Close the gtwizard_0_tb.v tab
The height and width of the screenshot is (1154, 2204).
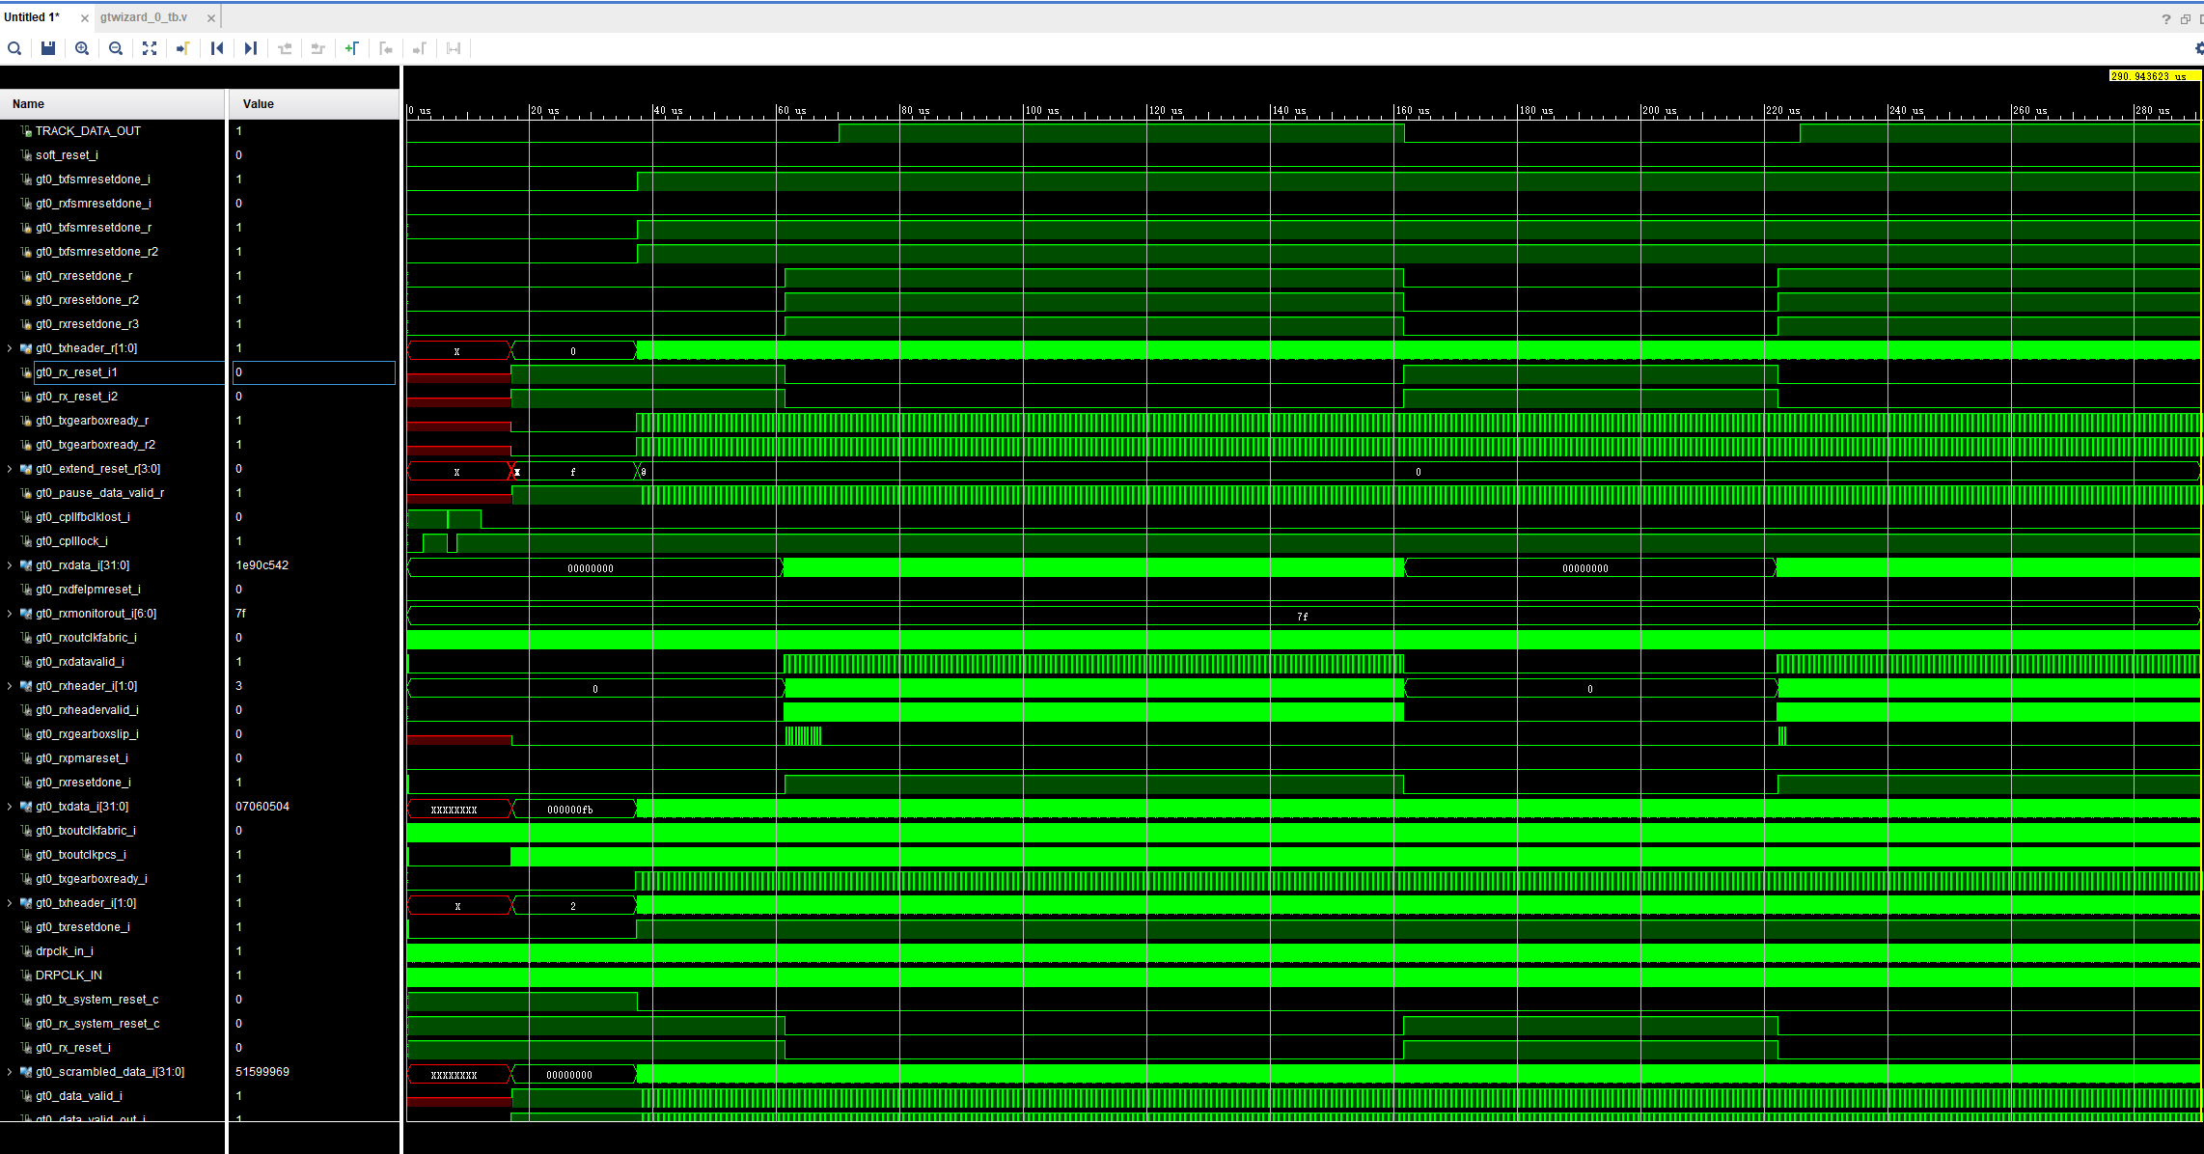coord(211,18)
